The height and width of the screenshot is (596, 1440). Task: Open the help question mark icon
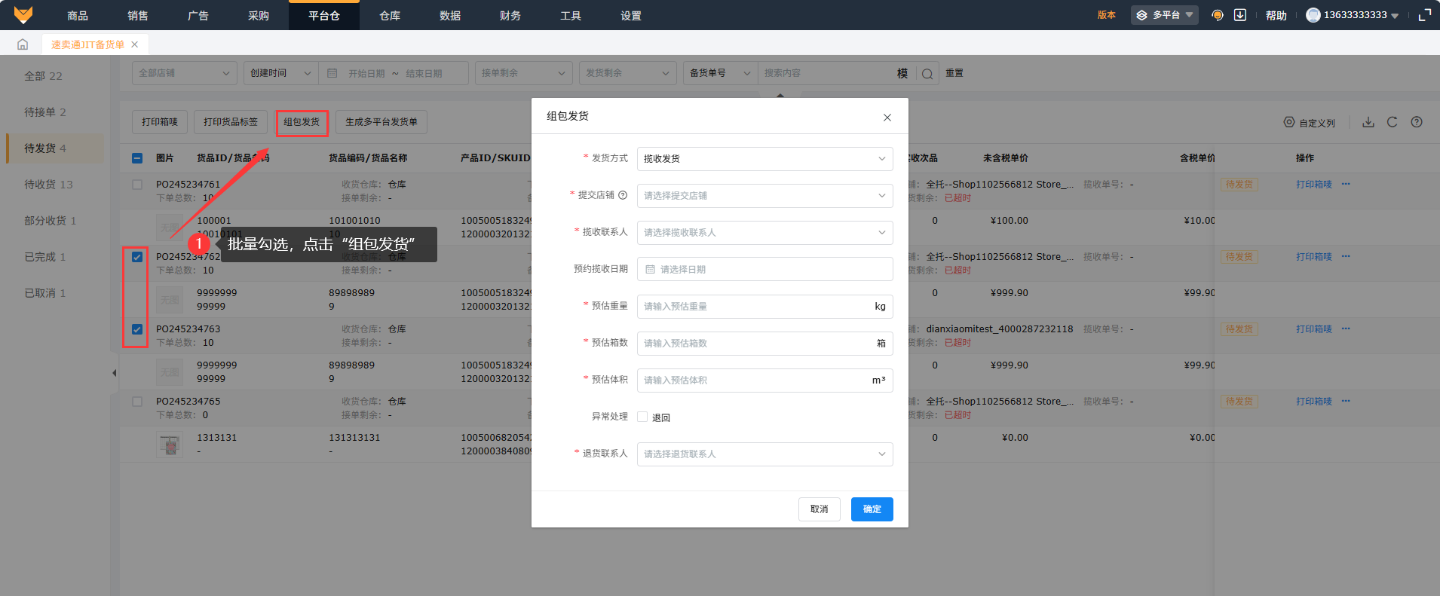point(1417,122)
